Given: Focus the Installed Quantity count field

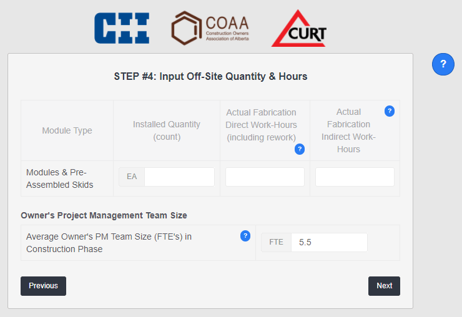Looking at the screenshot, I should click(x=179, y=177).
